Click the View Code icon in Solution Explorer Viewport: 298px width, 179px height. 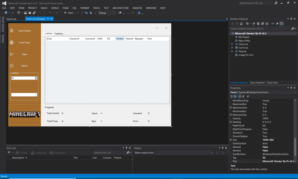(x=273, y=24)
